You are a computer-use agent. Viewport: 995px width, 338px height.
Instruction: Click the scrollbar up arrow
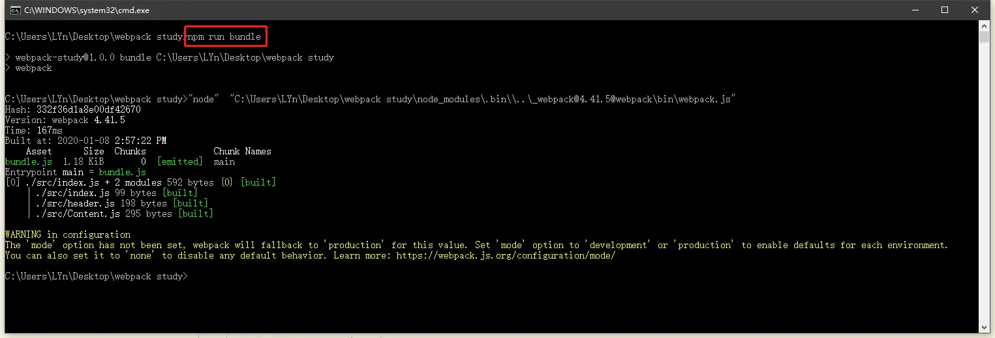tap(984, 26)
